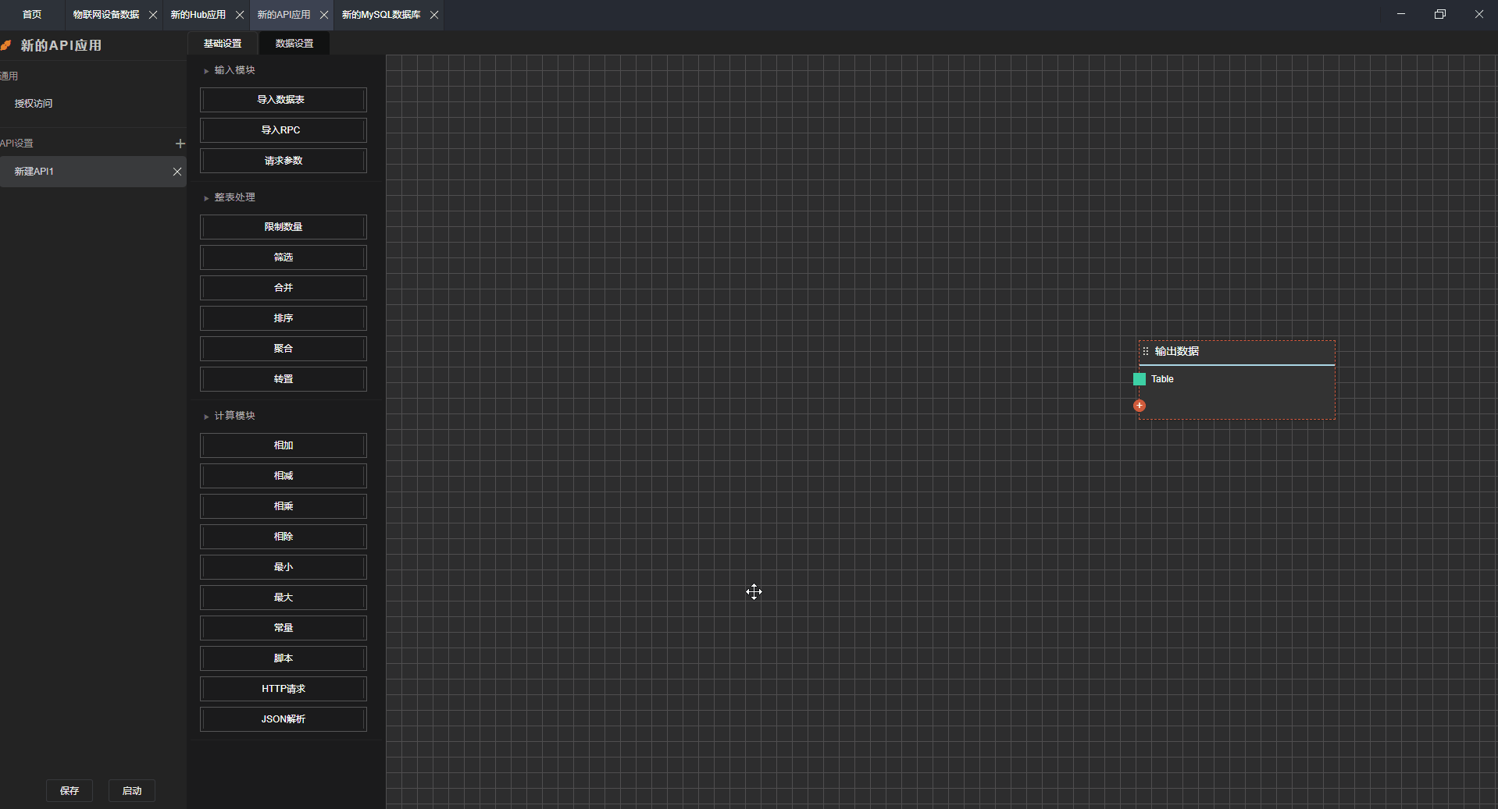Delete 新建API1 using its X icon
This screenshot has height=809, width=1498.
tap(177, 172)
